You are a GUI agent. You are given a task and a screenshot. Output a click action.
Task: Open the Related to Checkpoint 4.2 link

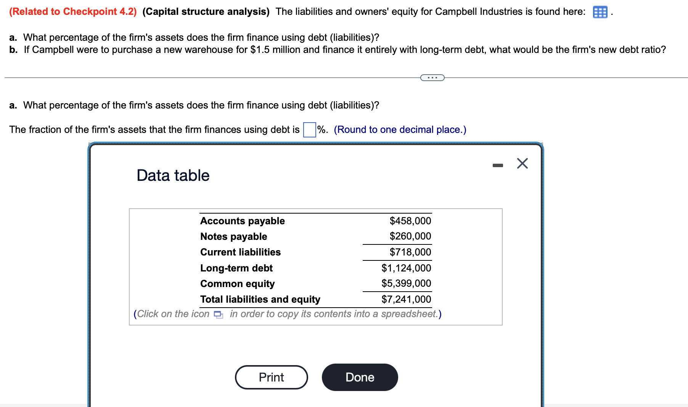[x=72, y=11]
